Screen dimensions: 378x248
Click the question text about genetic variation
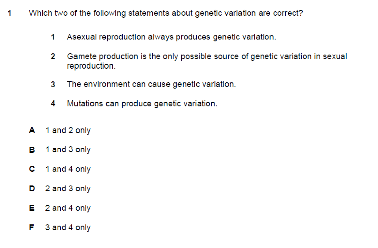point(166,13)
